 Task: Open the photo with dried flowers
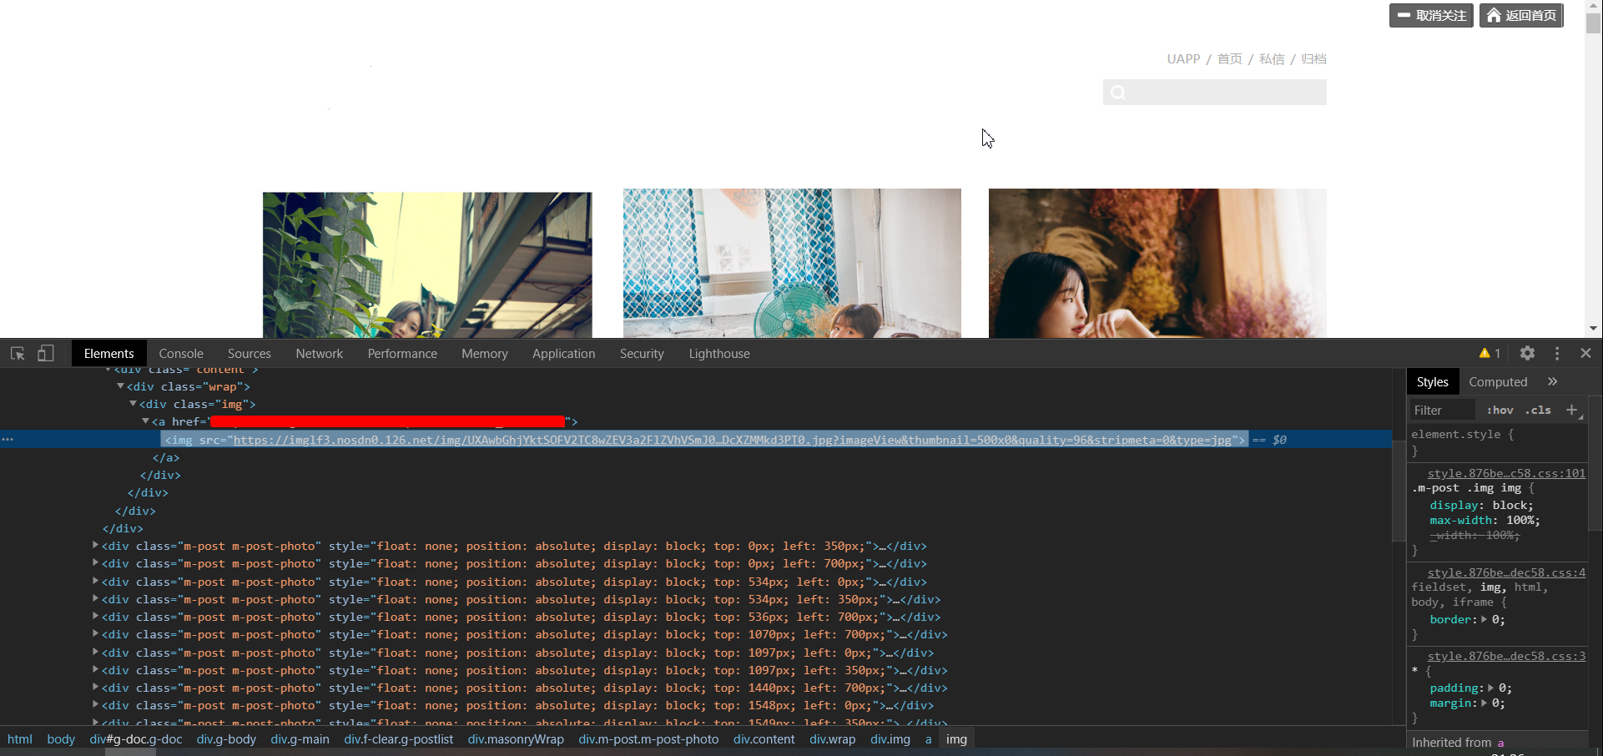(x=1157, y=264)
